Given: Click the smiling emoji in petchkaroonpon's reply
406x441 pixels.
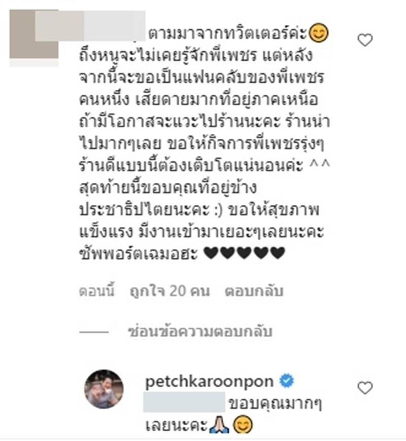Looking at the screenshot, I should click(243, 425).
